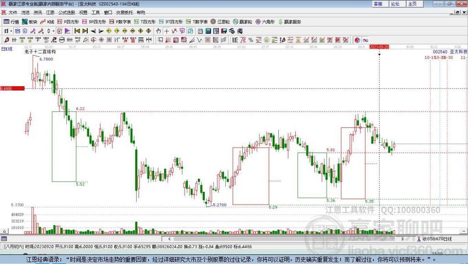Open the 江恩 menu

click(x=50, y=12)
